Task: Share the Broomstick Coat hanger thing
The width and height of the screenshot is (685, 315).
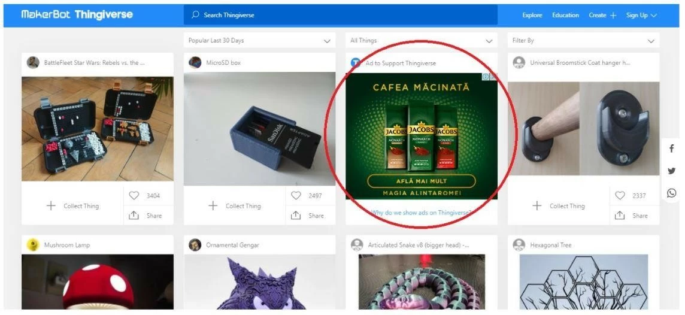Action: (631, 216)
